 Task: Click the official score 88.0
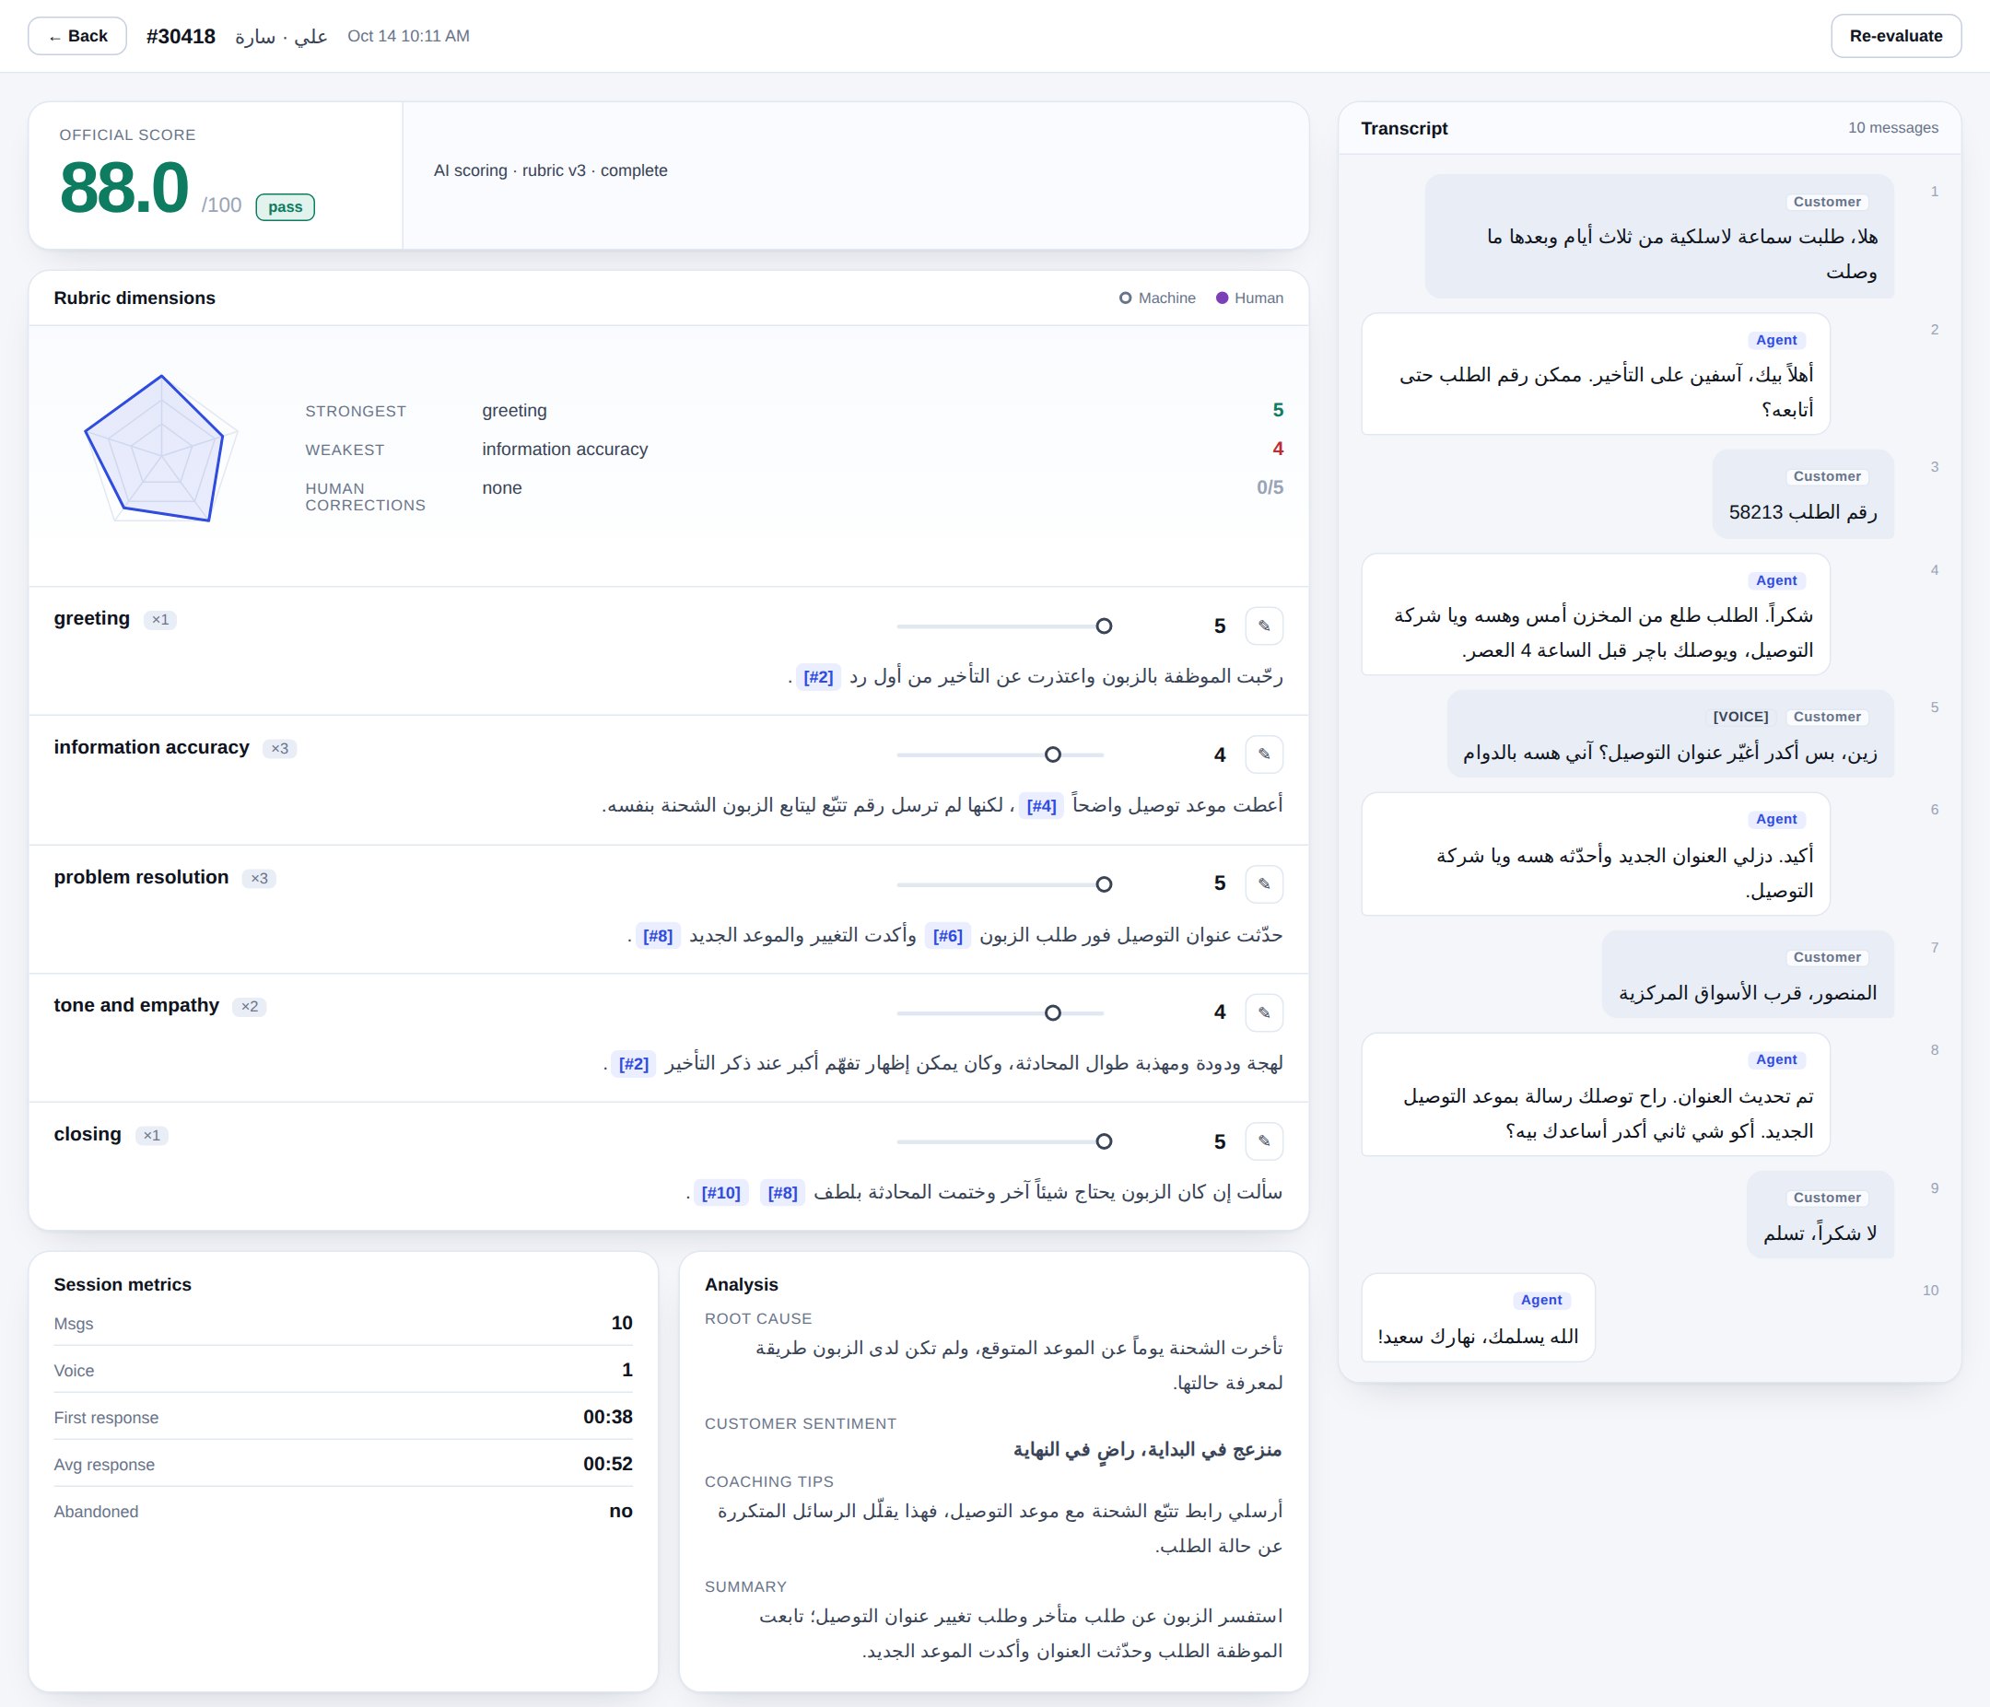point(123,188)
